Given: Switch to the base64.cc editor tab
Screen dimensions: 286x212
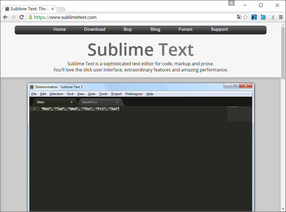Looking at the screenshot, I should click(x=101, y=102).
